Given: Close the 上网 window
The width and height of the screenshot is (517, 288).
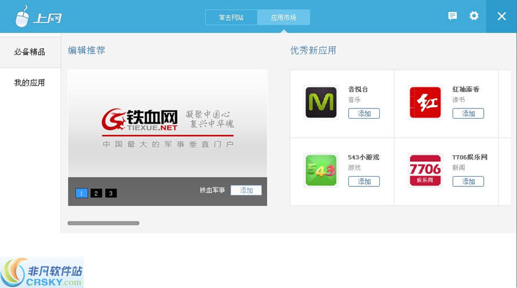Looking at the screenshot, I should pyautogui.click(x=501, y=16).
